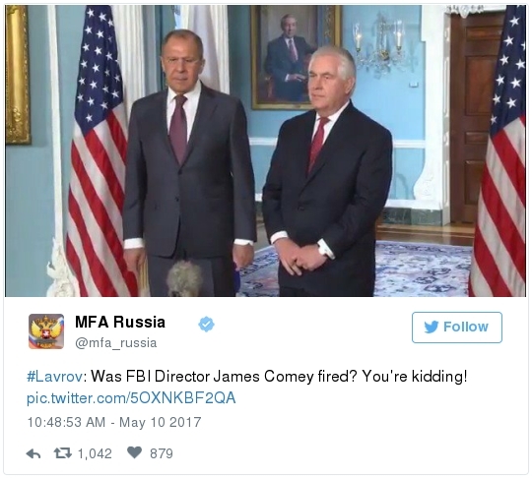Click the Twitter bird inside Follow
Screen dimensions: 532x478
coord(432,327)
